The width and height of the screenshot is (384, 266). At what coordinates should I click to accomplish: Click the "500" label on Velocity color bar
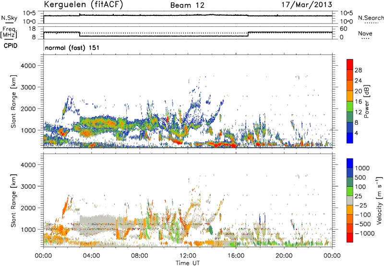360,177
